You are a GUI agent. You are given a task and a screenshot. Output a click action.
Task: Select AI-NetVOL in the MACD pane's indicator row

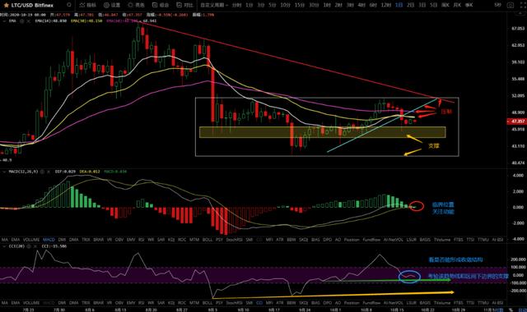coord(394,240)
